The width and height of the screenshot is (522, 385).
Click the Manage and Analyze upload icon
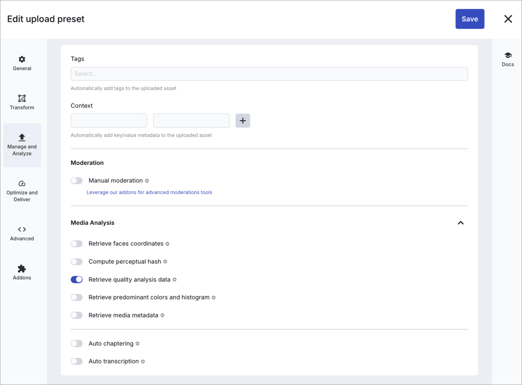tap(22, 137)
